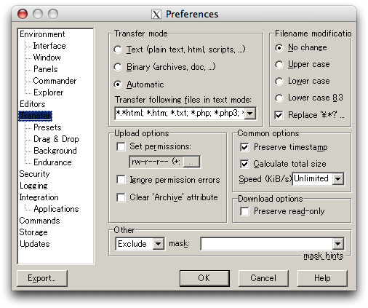The width and height of the screenshot is (368, 308).
Task: Select Commands in the tree
Action: (x=39, y=221)
